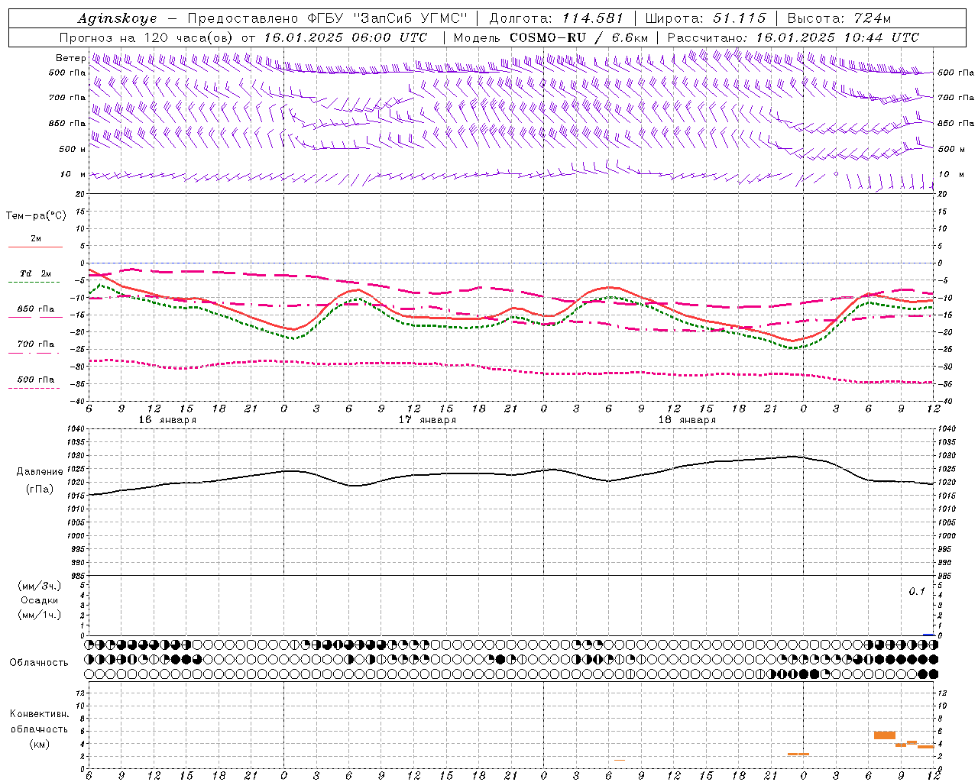Click the orange convective bar near 18 января midnight
The width and height of the screenshot is (978, 782).
point(798,754)
